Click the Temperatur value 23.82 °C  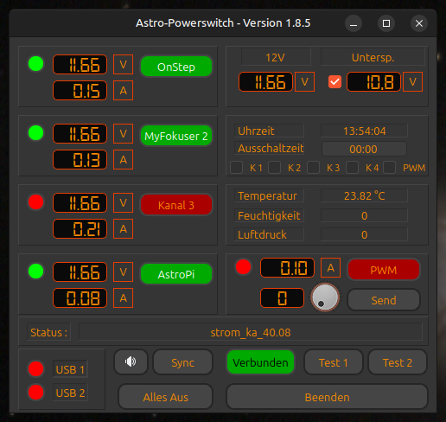point(364,195)
